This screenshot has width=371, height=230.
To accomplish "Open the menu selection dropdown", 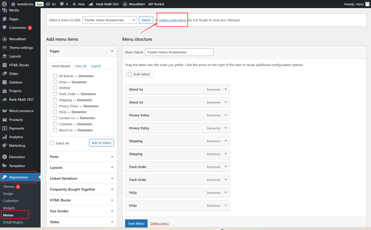I will point(110,20).
